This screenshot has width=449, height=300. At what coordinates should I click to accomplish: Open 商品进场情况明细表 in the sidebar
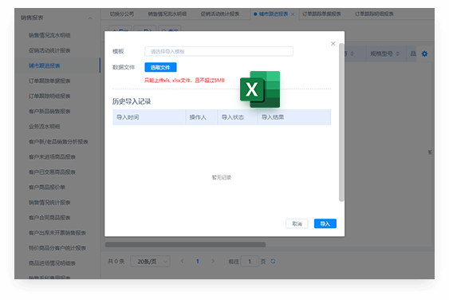[x=52, y=263]
